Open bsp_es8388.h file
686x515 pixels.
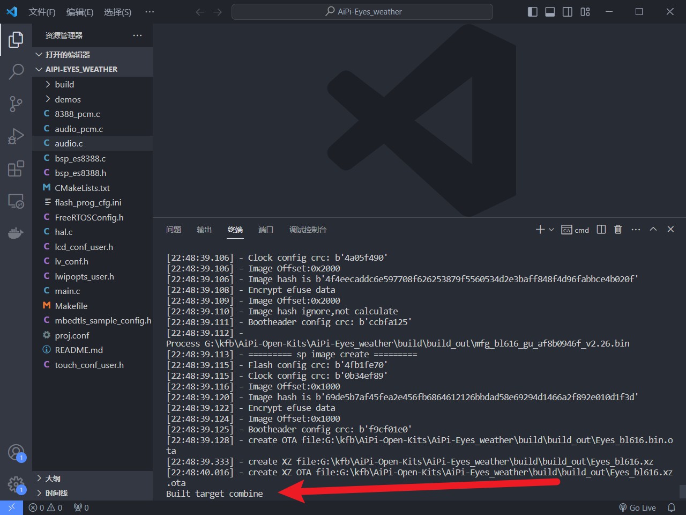pyautogui.click(x=92, y=173)
